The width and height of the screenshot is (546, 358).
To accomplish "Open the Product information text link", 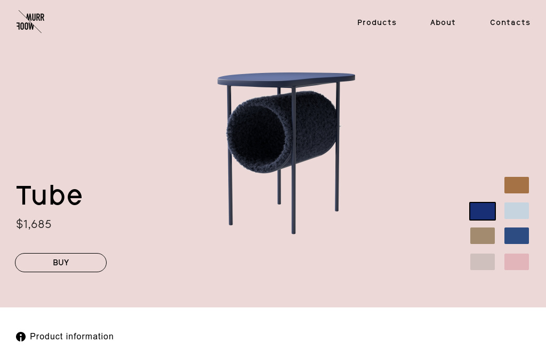I will coord(72,337).
